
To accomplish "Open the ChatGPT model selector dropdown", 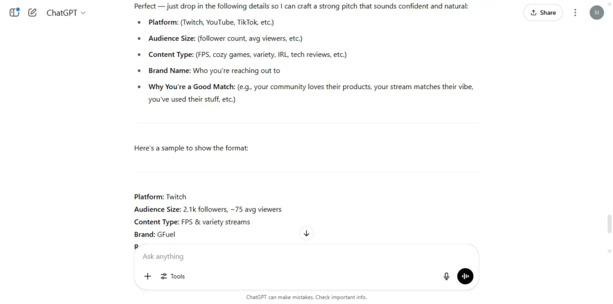I will tap(66, 13).
